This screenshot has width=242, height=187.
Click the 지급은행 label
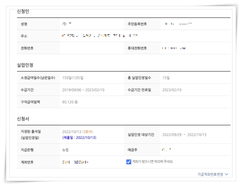point(27,150)
